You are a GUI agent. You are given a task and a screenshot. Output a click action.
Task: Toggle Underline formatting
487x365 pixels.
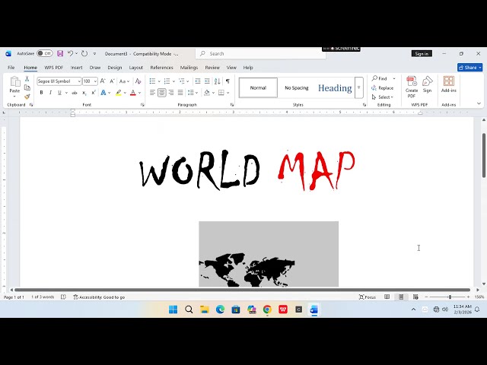[x=59, y=93]
